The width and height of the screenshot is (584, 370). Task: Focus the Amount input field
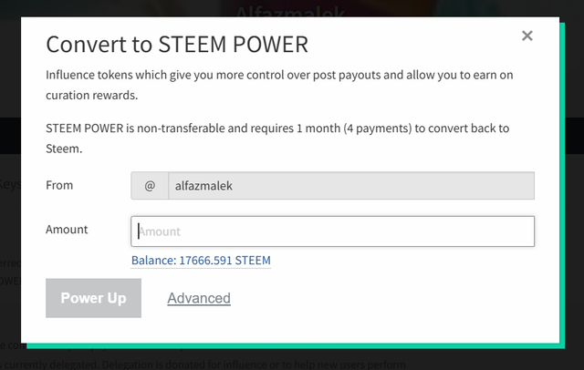[x=332, y=231]
